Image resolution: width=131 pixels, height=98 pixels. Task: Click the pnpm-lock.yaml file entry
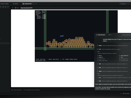click(x=102, y=60)
